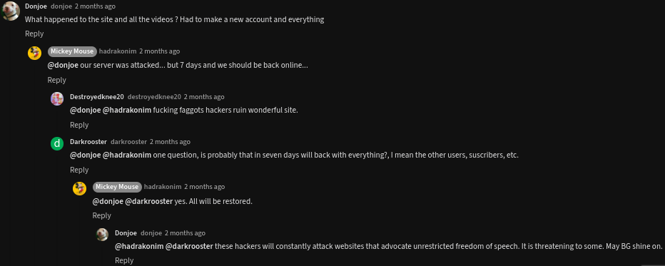Open the Darkrooster display name link
This screenshot has height=266, width=665.
pyautogui.click(x=88, y=141)
